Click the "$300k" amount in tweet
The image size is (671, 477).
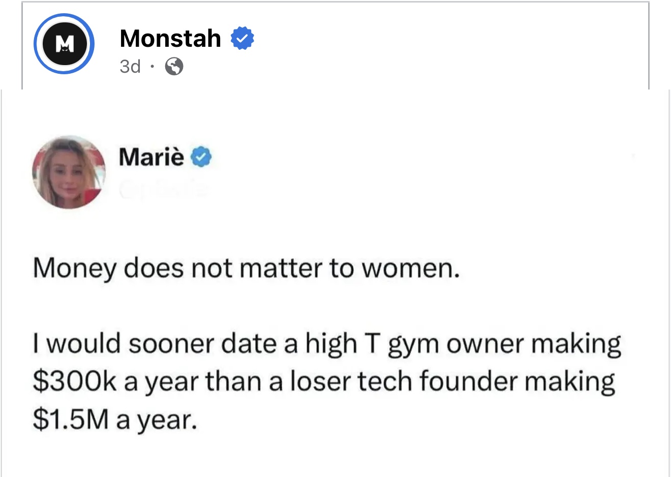[75, 381]
